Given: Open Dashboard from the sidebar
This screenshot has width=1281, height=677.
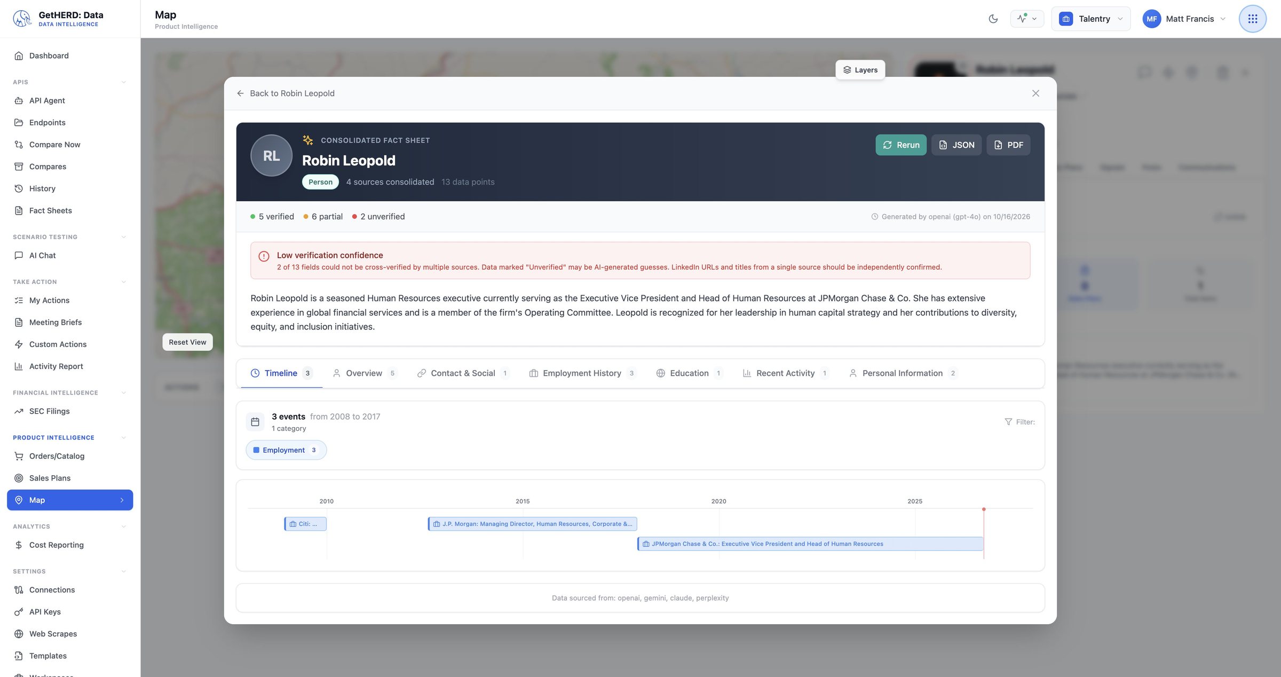Looking at the screenshot, I should point(70,56).
